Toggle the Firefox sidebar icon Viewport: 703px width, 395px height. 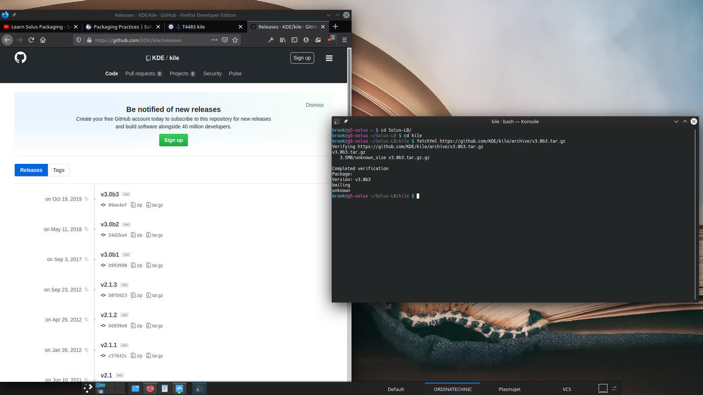pyautogui.click(x=294, y=40)
